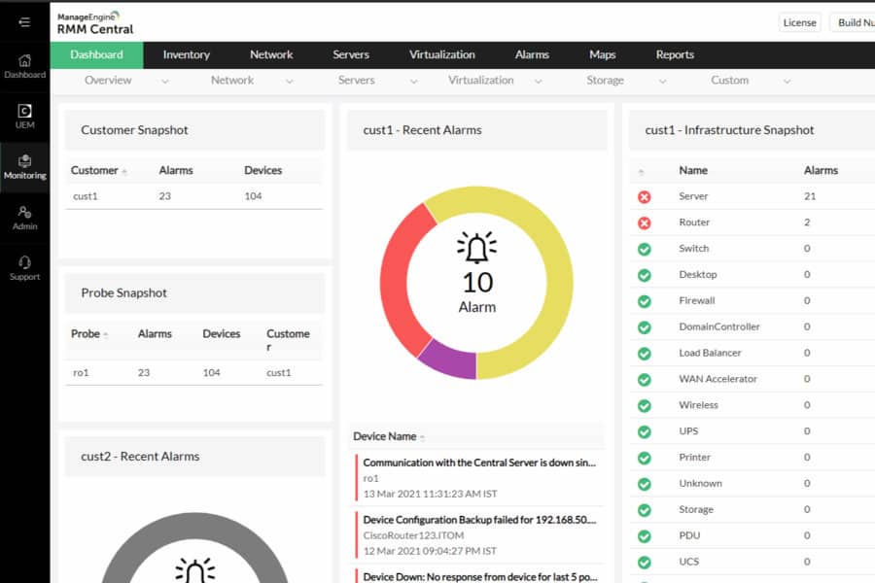The height and width of the screenshot is (583, 875).
Task: Expand the Storage sub-menu dropdown arrow
Action: pos(662,82)
